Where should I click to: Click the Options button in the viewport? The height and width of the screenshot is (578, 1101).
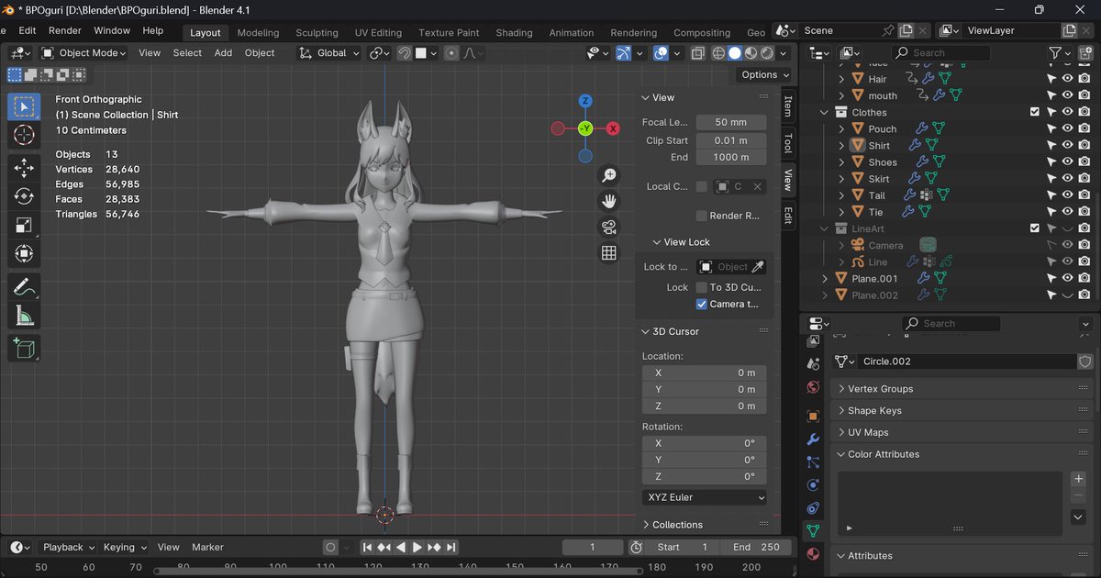click(762, 74)
